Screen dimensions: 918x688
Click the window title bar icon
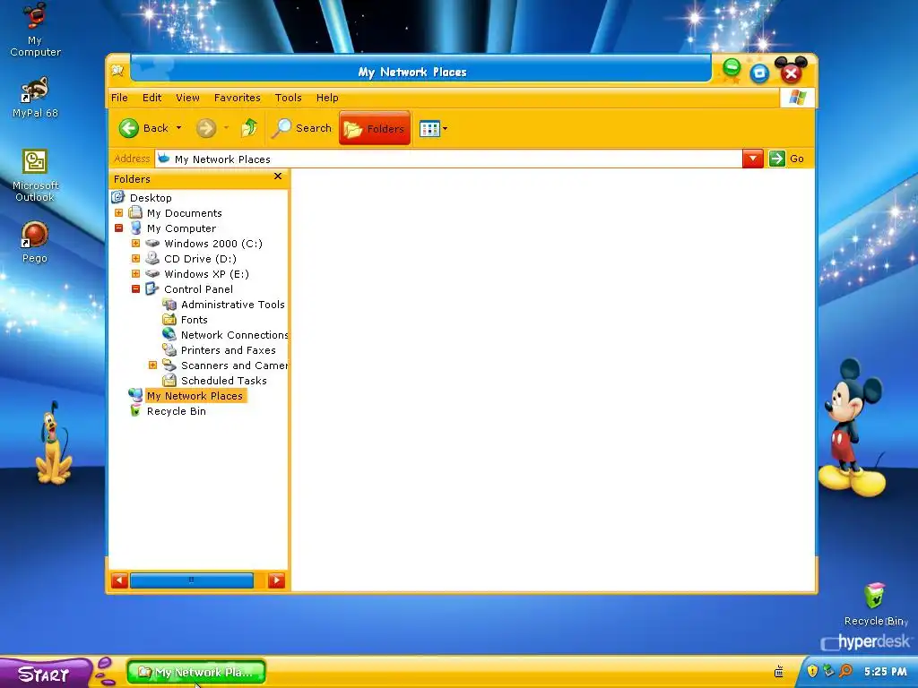coord(117,71)
